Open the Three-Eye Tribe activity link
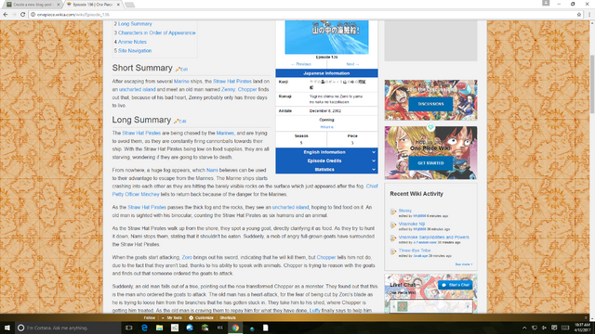The image size is (595, 334). point(415,250)
